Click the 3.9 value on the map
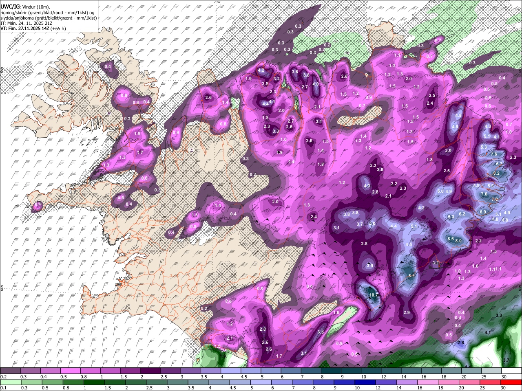522x391 pixels. 370,266
